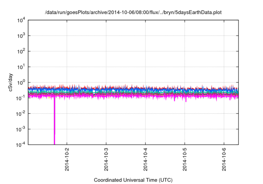Click the 2014-10-6 date tick label
The image size is (263, 184).
pos(224,159)
